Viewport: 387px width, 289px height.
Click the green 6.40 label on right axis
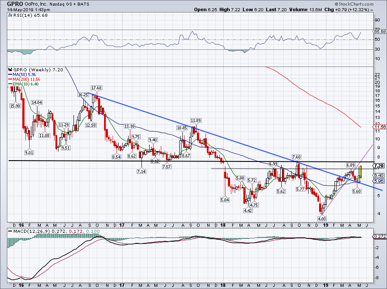pos(379,176)
